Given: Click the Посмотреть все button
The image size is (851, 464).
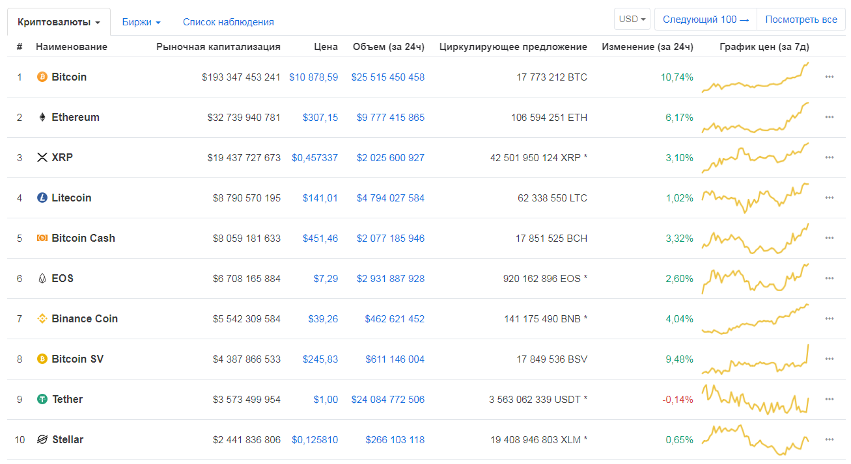Looking at the screenshot, I should pos(802,19).
